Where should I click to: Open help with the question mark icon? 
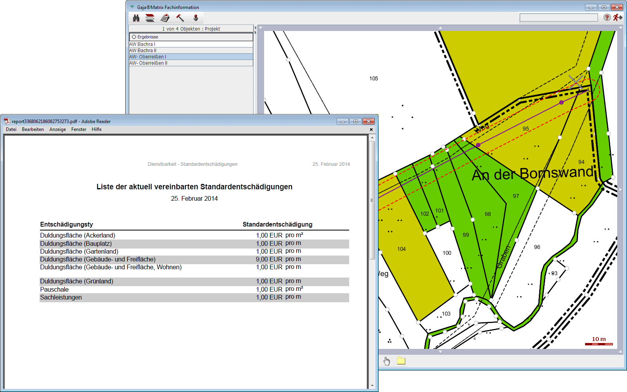click(607, 18)
